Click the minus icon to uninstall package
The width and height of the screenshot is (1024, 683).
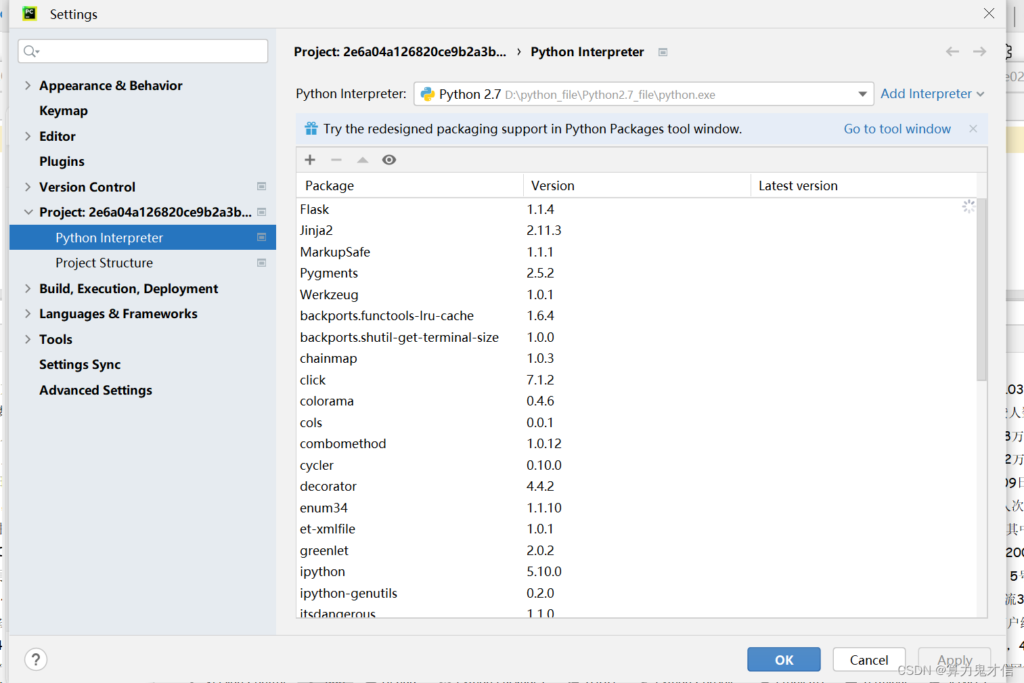(336, 160)
